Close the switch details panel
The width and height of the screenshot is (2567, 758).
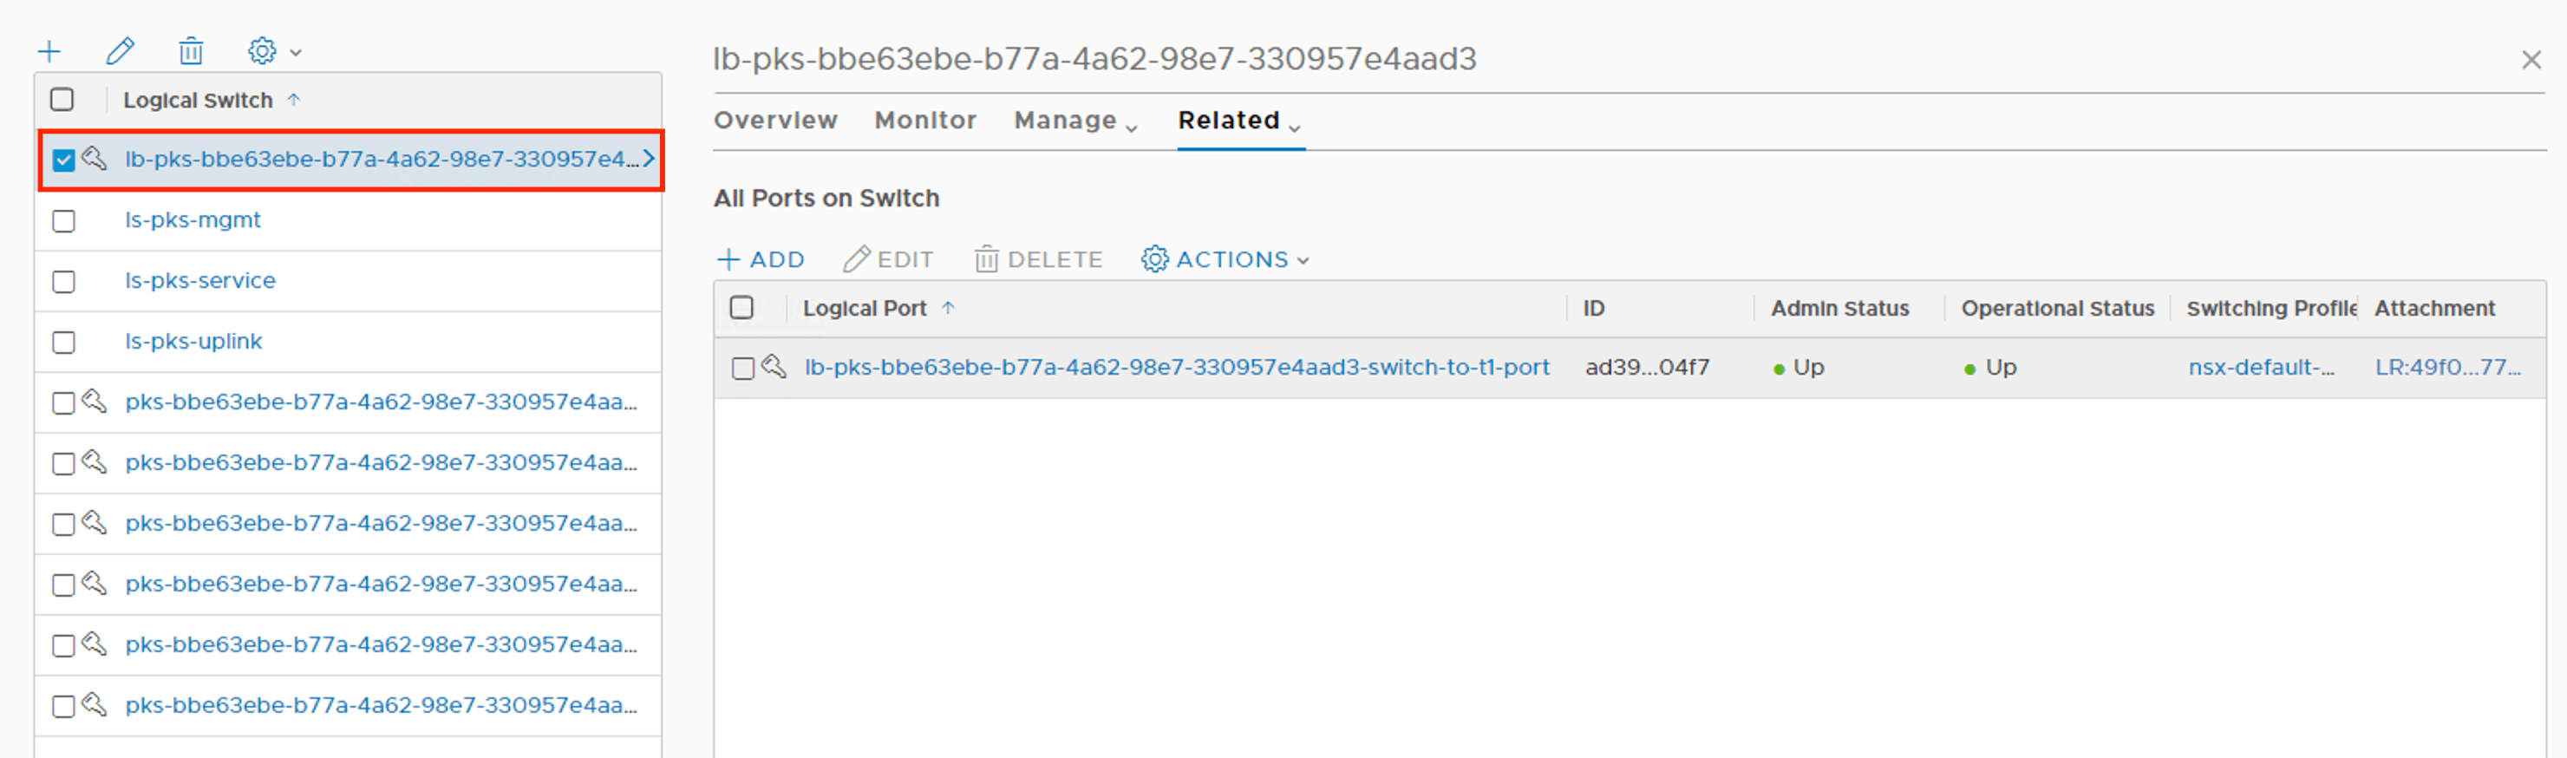[x=2530, y=60]
